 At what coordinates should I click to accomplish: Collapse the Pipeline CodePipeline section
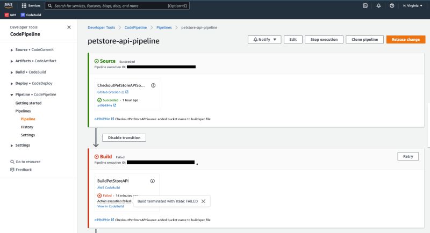11,94
